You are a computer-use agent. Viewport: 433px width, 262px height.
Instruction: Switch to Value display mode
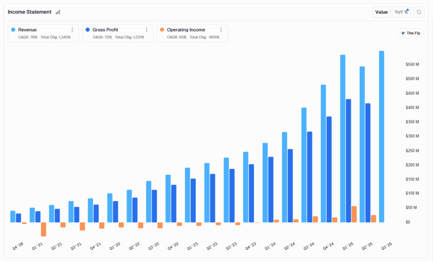(381, 12)
